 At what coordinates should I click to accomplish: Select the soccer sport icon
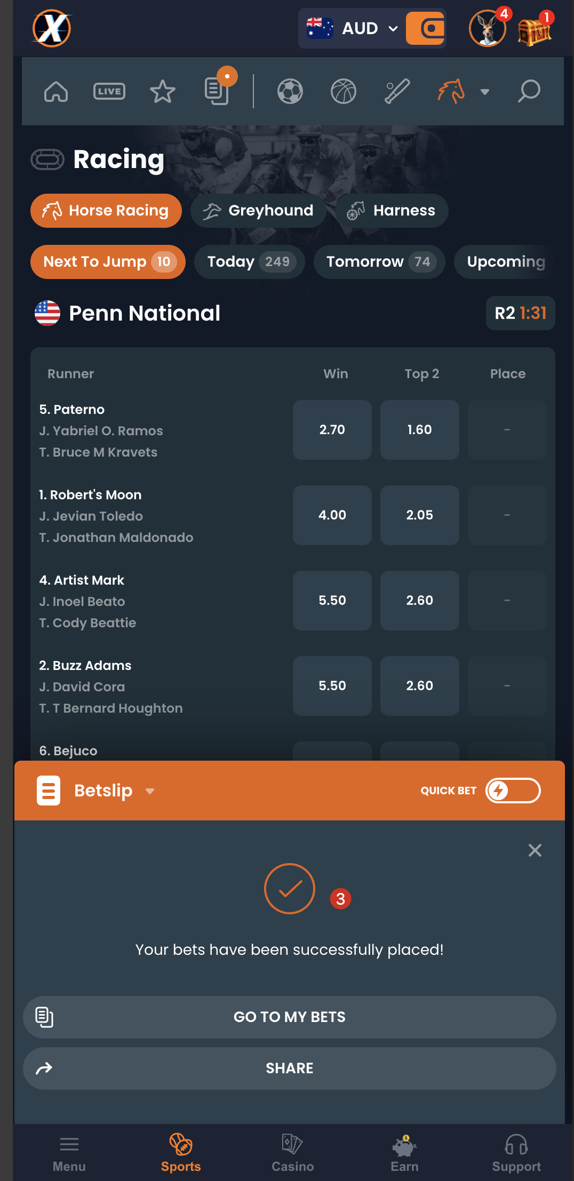(290, 91)
